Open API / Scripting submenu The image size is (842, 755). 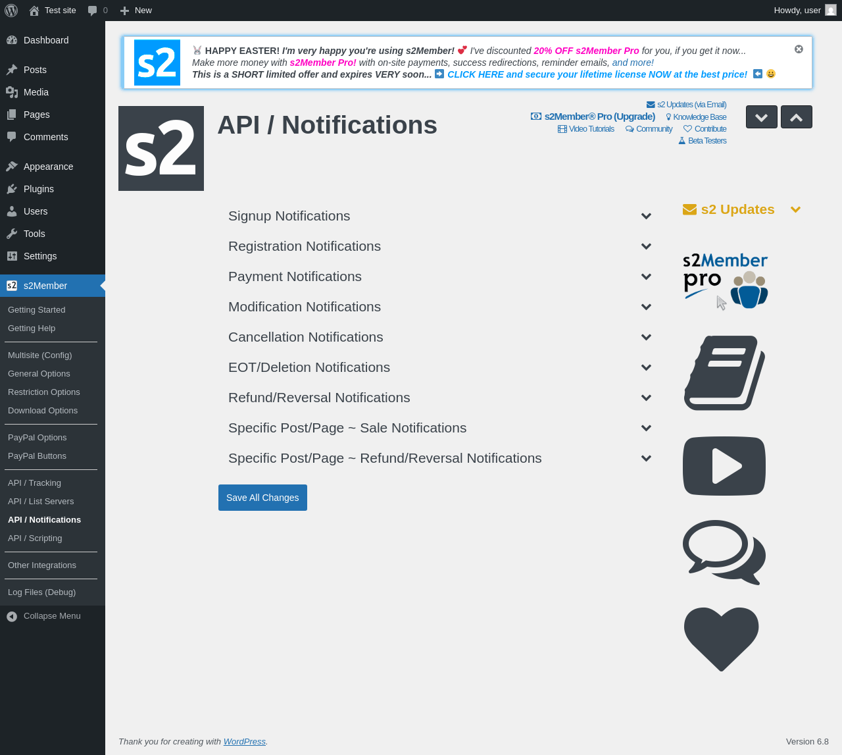[x=53, y=538]
